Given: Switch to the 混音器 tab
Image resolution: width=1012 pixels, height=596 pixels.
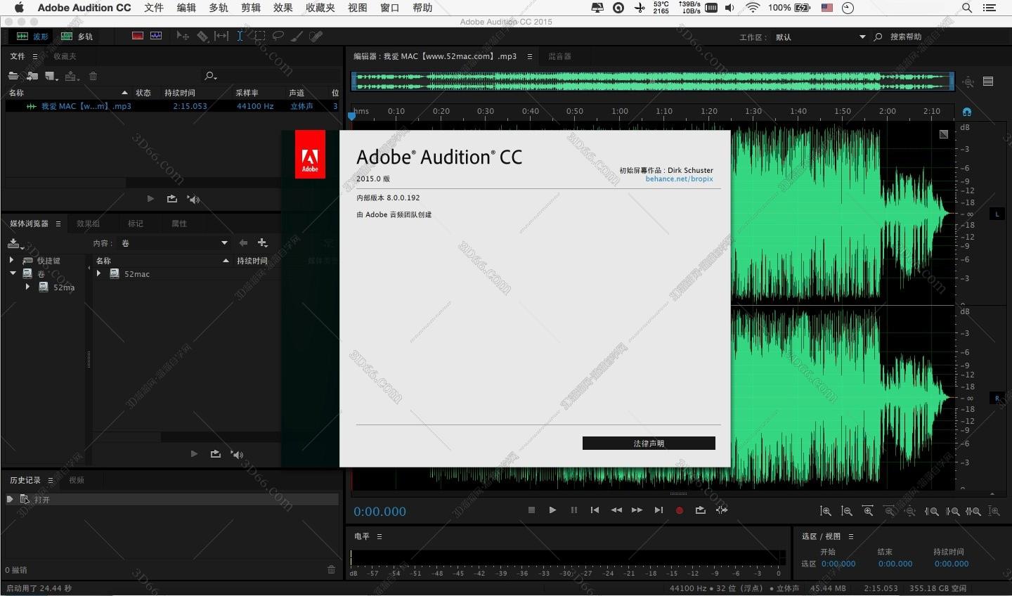Looking at the screenshot, I should tap(559, 56).
